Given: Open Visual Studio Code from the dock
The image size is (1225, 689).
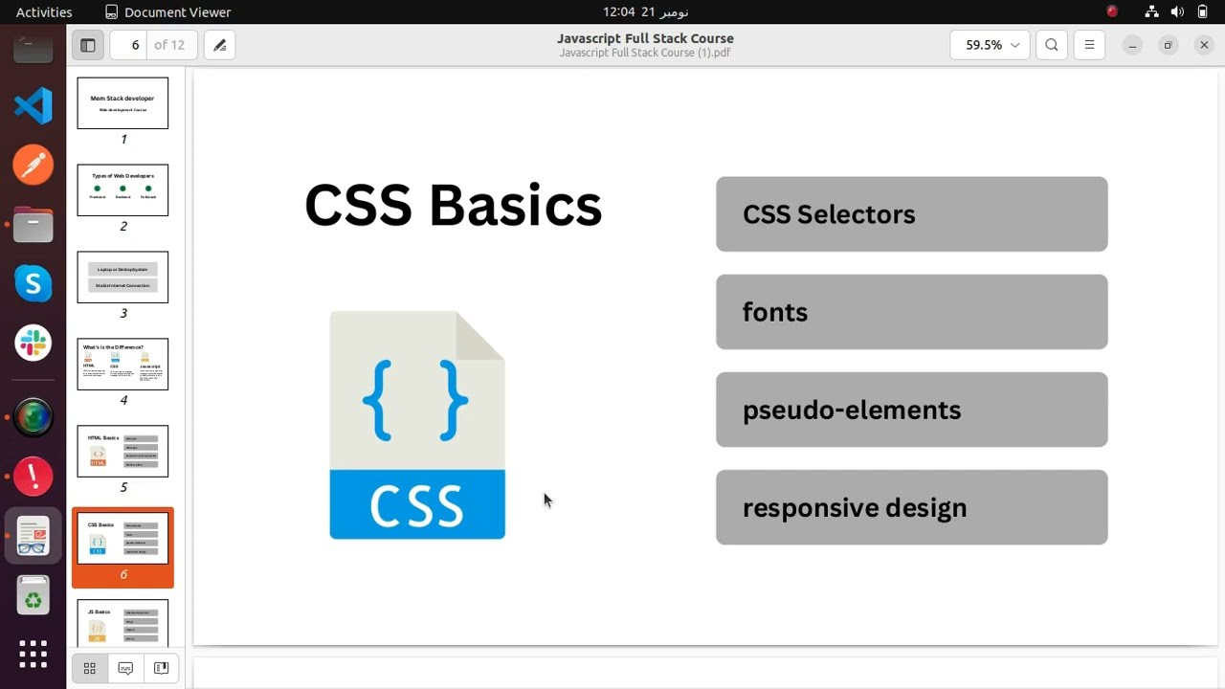Looking at the screenshot, I should pyautogui.click(x=33, y=105).
